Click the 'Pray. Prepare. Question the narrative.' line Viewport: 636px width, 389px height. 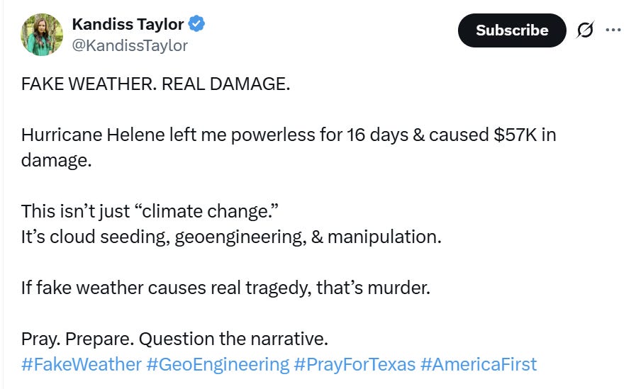click(174, 339)
